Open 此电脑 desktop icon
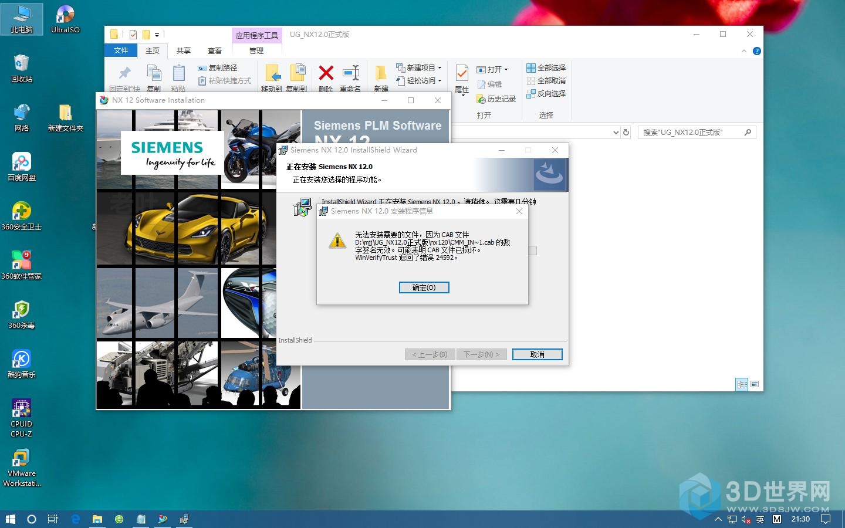Viewport: 845px width, 528px height. click(21, 19)
